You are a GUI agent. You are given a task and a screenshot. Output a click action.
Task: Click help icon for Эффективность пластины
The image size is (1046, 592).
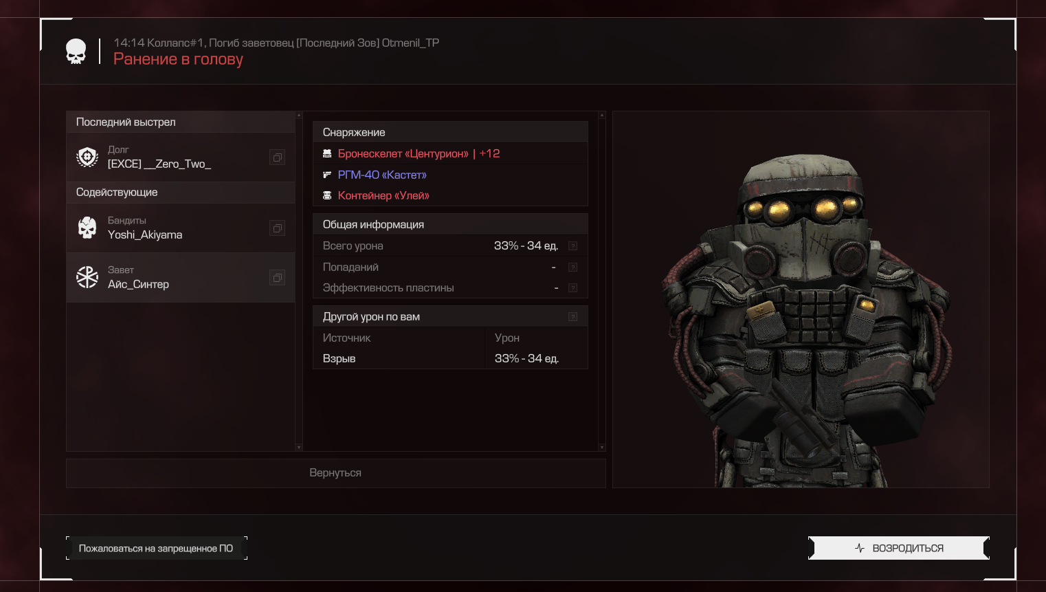(x=572, y=288)
